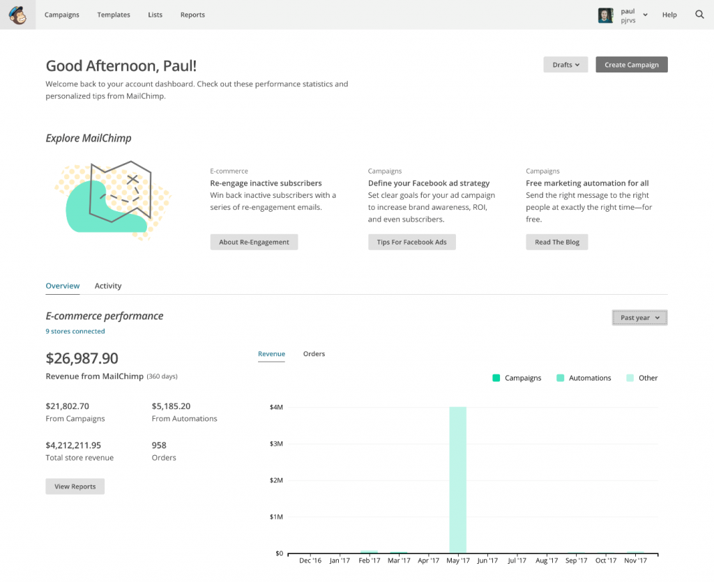This screenshot has width=714, height=582.
Task: Click the Read The Blog button
Action: tap(557, 242)
